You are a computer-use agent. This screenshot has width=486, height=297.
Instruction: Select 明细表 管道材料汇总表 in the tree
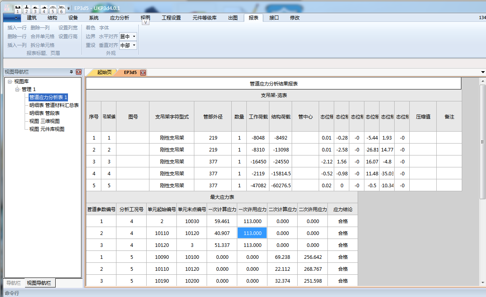54,105
